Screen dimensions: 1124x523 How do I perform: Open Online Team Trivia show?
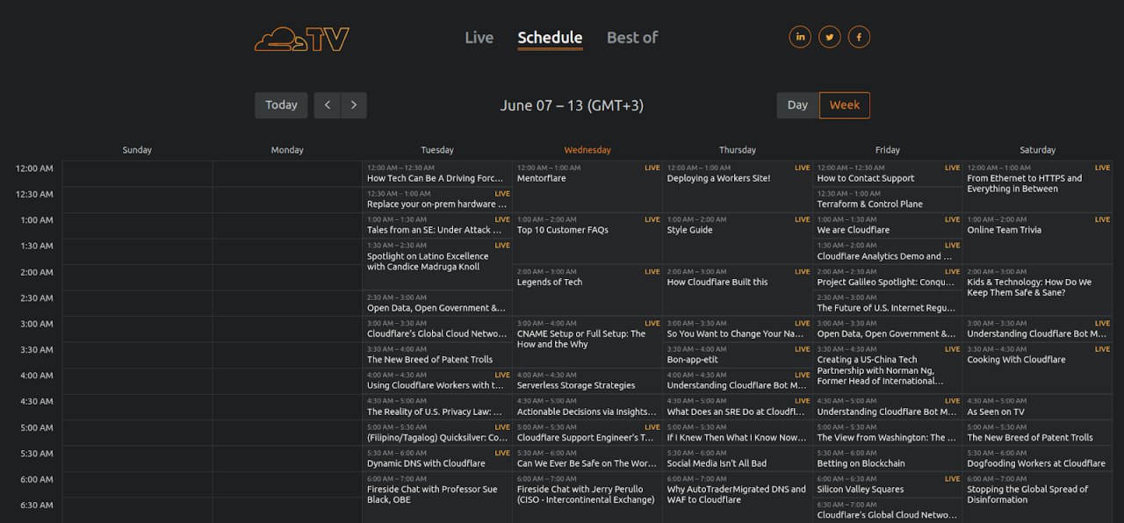tap(1037, 238)
